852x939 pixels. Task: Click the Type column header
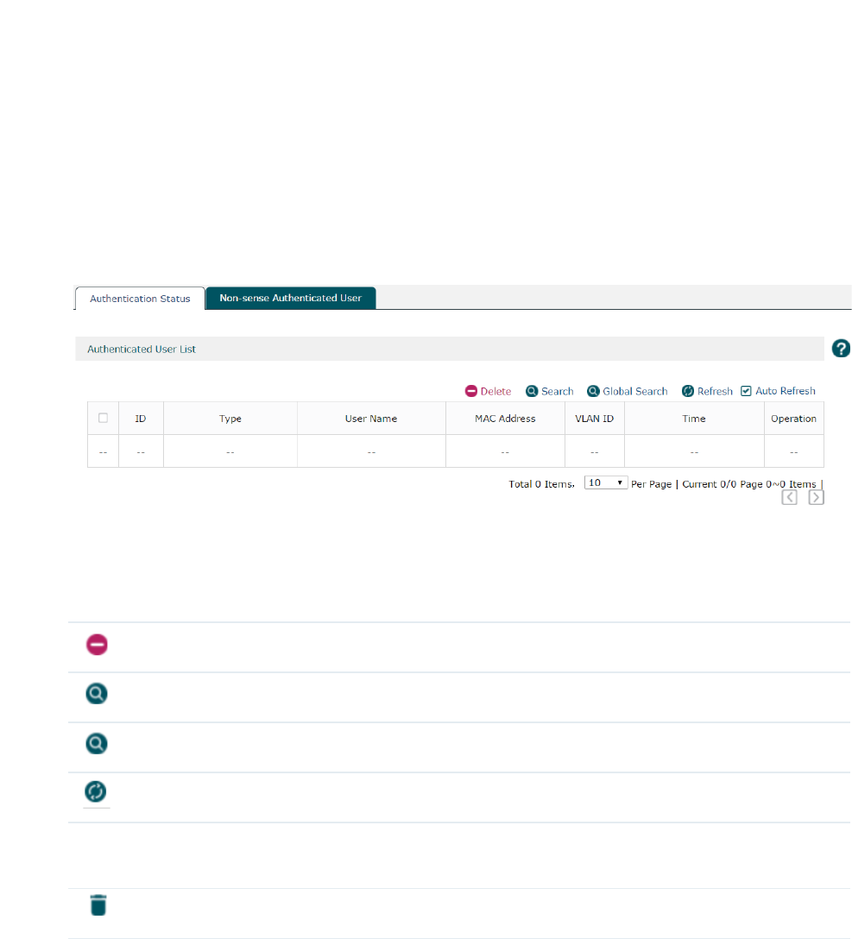click(230, 419)
